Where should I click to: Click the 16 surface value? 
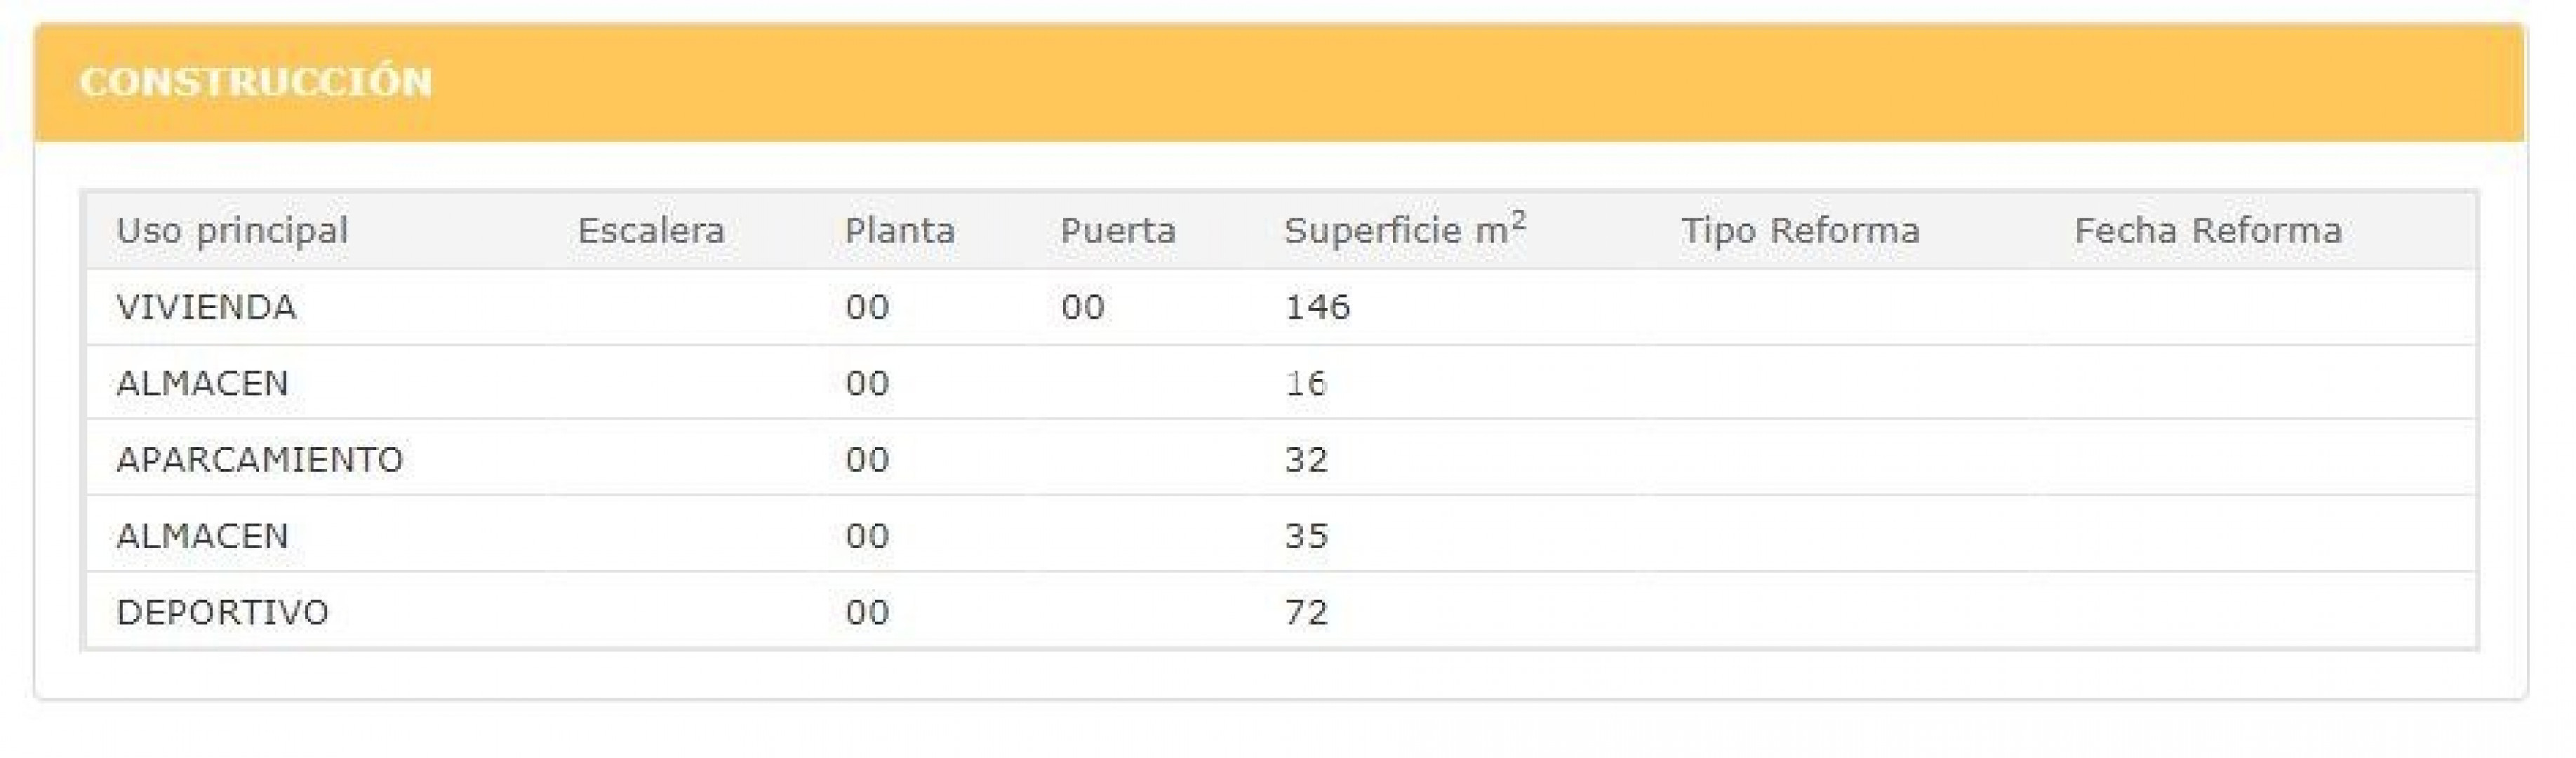coord(1306,383)
